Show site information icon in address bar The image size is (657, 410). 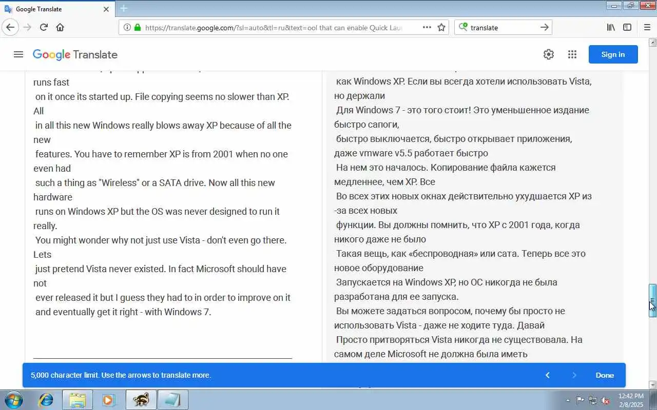pyautogui.click(x=127, y=27)
